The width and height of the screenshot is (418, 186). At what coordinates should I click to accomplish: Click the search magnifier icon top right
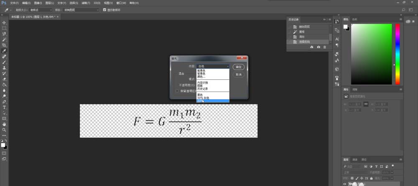(x=403, y=10)
